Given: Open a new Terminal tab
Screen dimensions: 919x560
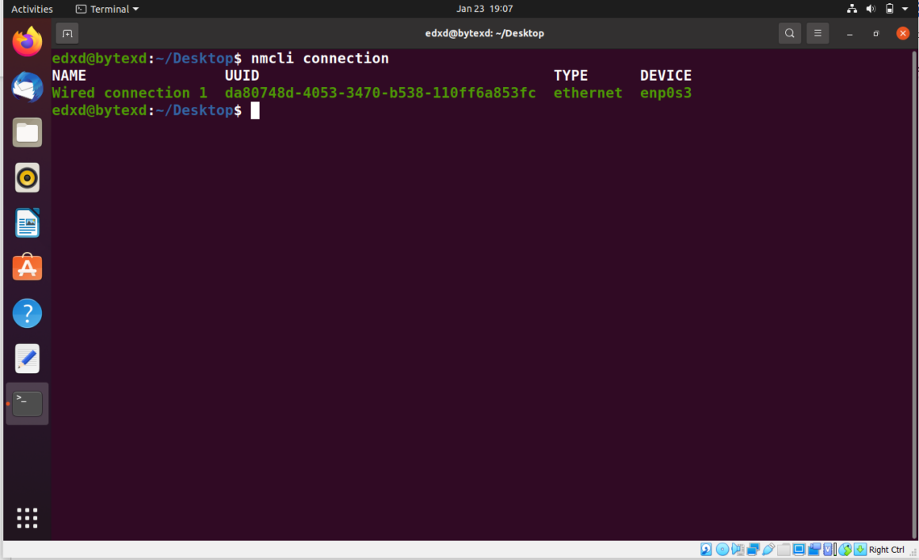Looking at the screenshot, I should click(x=67, y=32).
